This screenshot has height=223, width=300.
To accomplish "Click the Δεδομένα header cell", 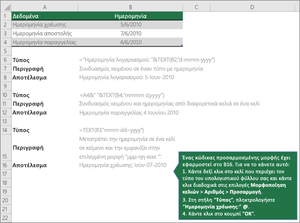I will tap(45, 16).
